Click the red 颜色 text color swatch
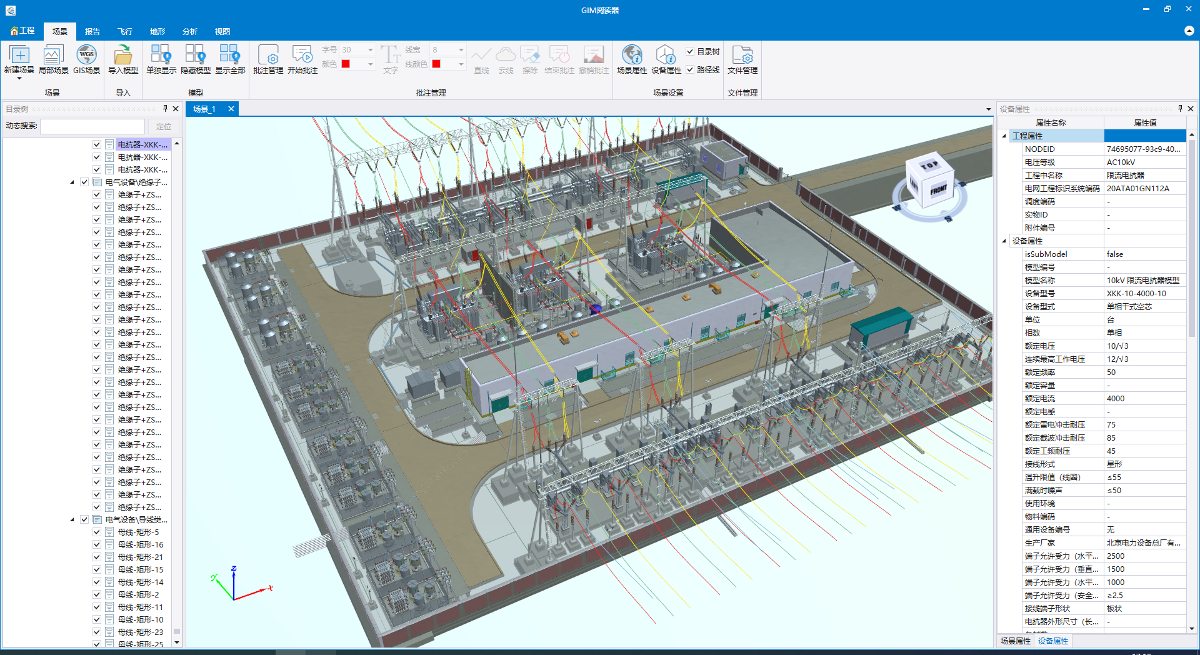 pos(346,64)
